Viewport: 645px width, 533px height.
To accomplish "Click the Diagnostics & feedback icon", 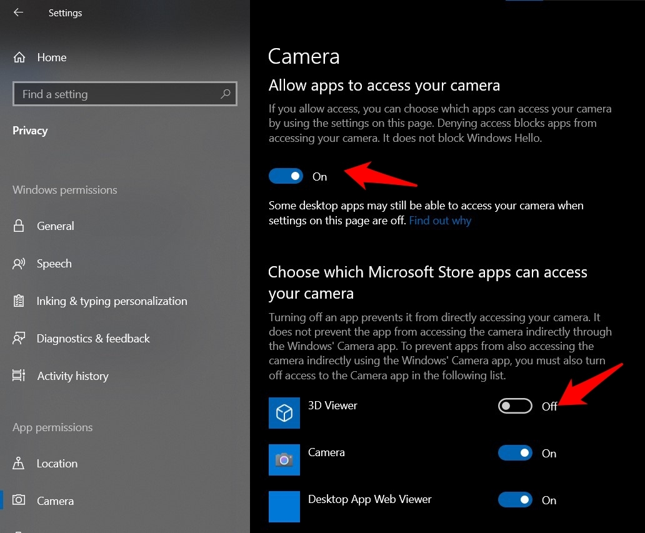I will click(19, 338).
